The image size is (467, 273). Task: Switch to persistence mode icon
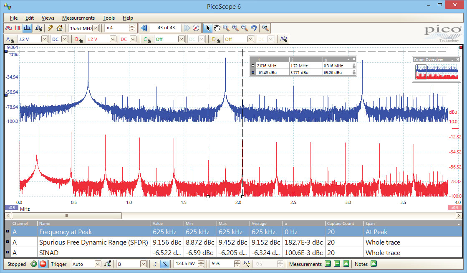pos(18,28)
